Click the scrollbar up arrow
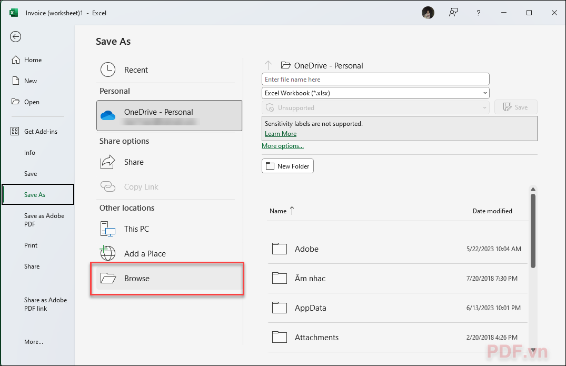The image size is (566, 366). pyautogui.click(x=533, y=189)
